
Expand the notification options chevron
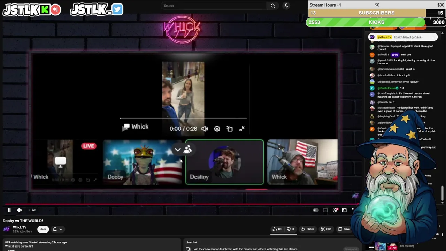click(x=61, y=229)
